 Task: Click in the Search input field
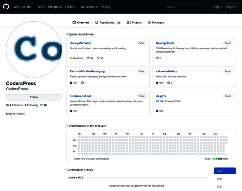(187, 7)
